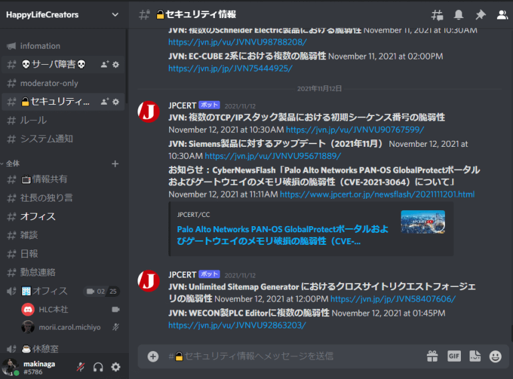The image size is (513, 379).
Task: Open the emoji picker
Action: click(495, 356)
